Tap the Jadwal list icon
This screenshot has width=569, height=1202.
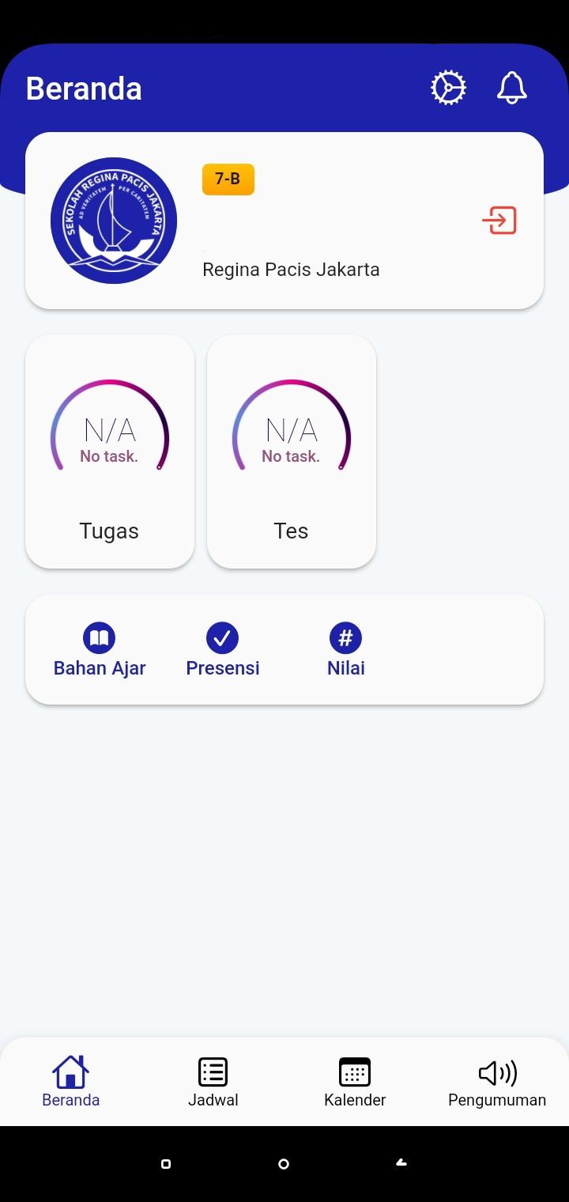tap(213, 1072)
